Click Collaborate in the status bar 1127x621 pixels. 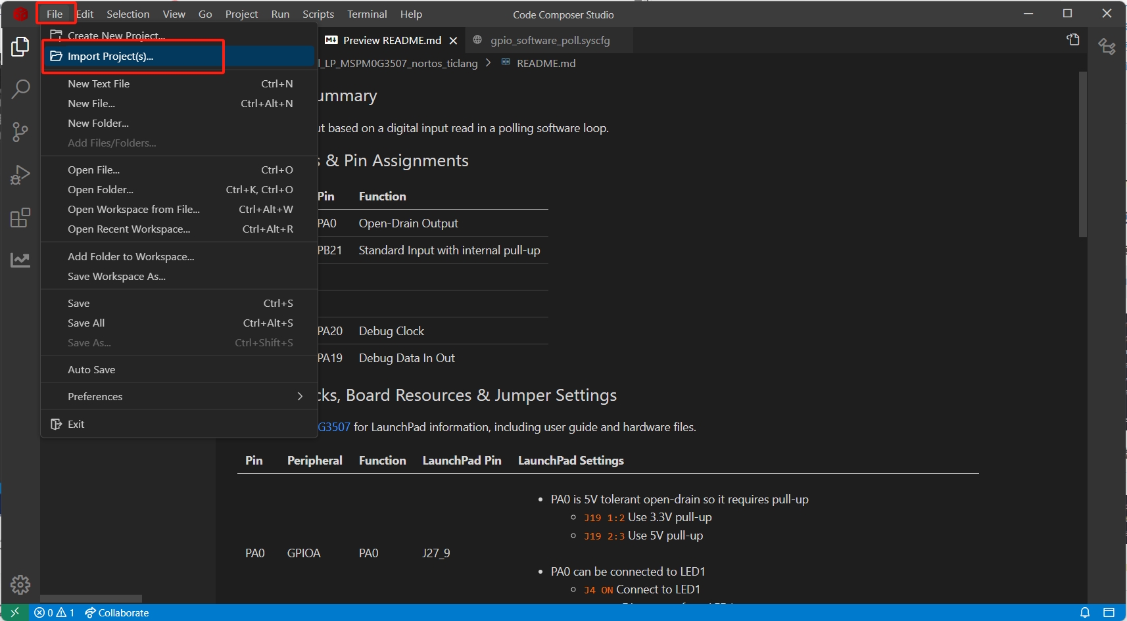click(117, 612)
